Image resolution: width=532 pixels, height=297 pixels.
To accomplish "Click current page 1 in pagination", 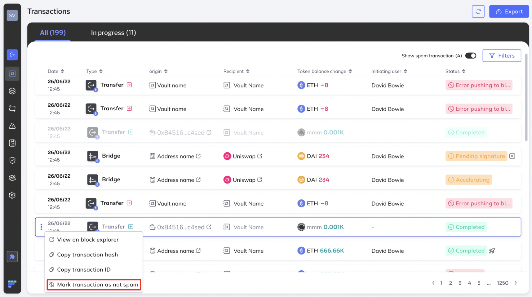I will click(441, 283).
